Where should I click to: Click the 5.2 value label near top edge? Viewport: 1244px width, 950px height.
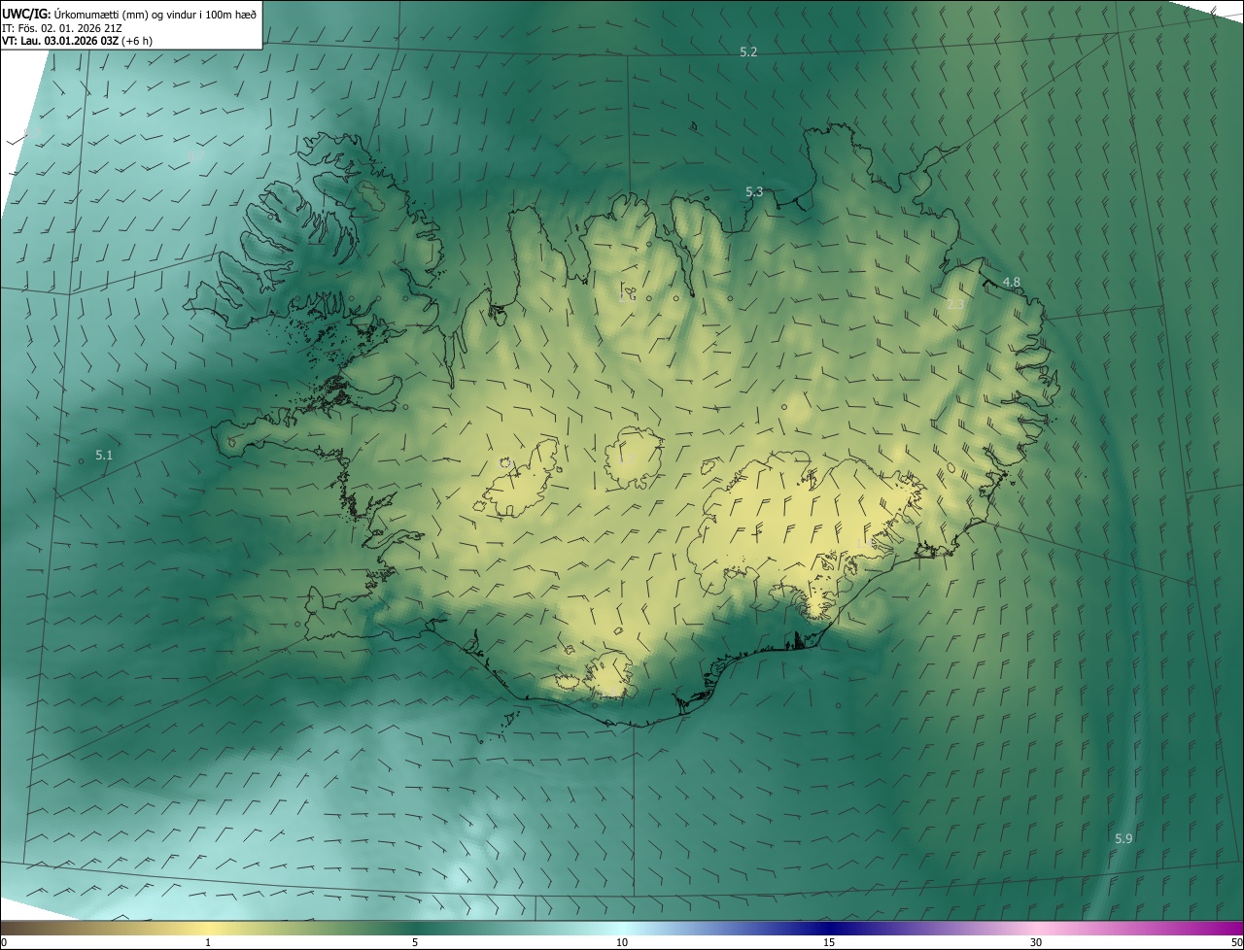(748, 52)
